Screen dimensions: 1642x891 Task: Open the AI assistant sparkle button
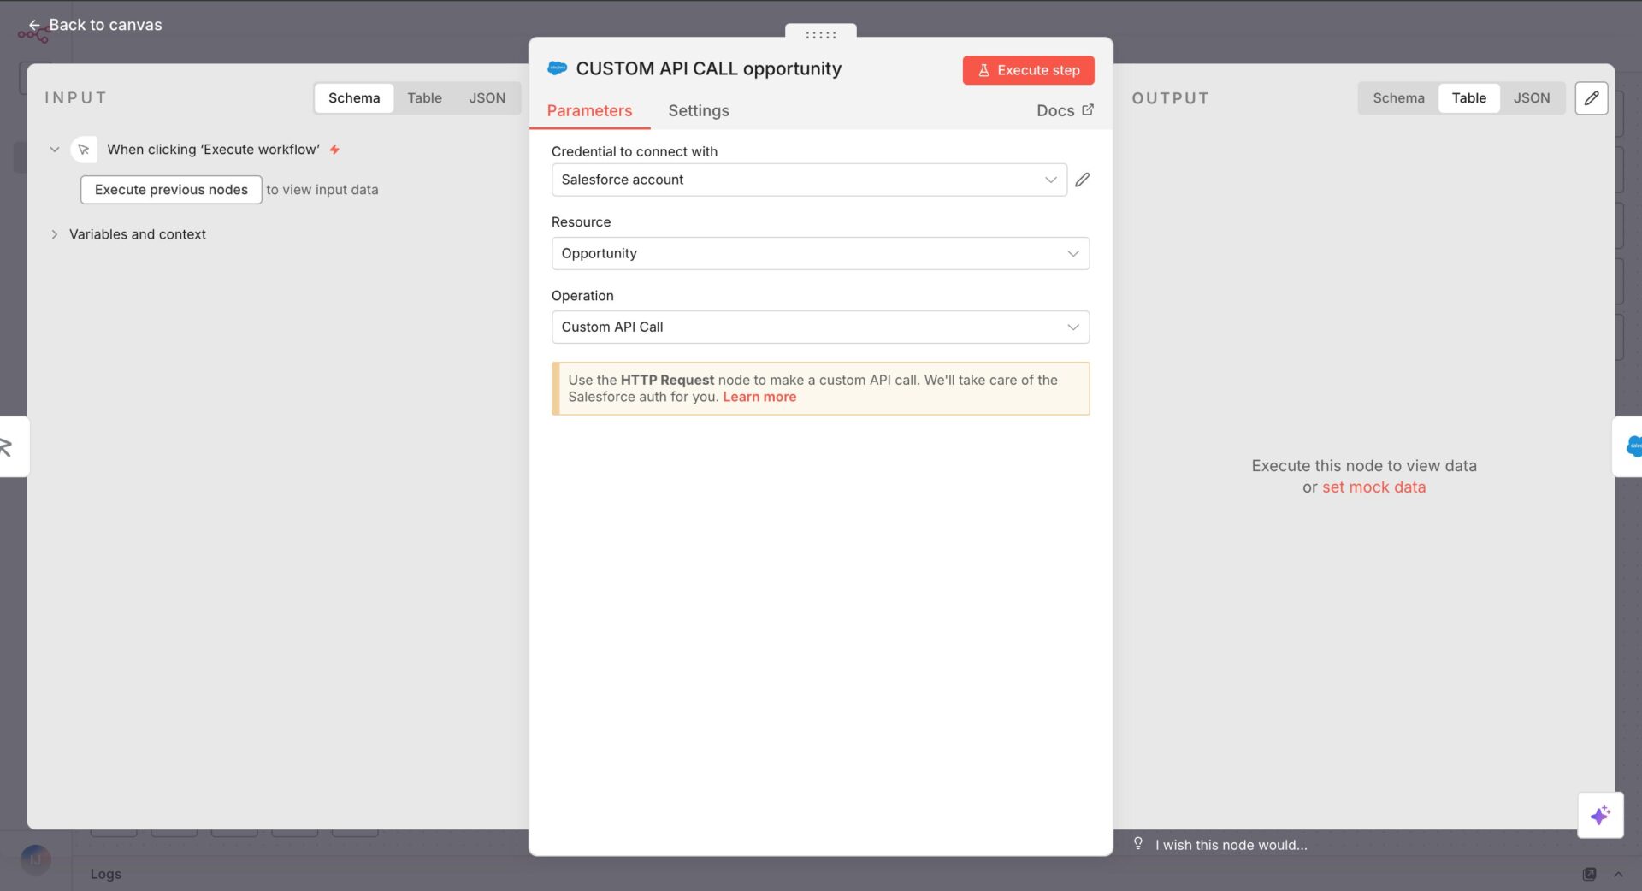[1599, 815]
